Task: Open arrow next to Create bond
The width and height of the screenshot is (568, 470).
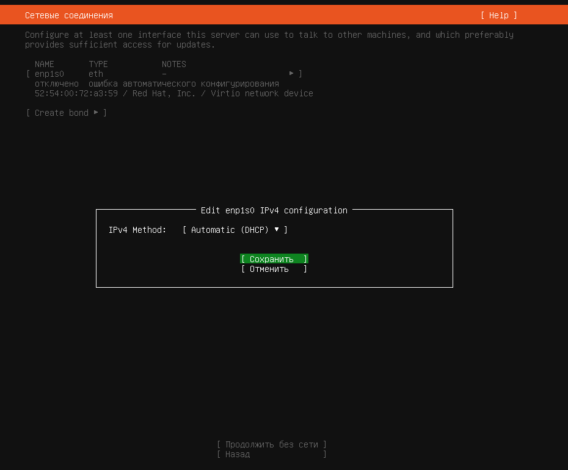Action: [96, 112]
